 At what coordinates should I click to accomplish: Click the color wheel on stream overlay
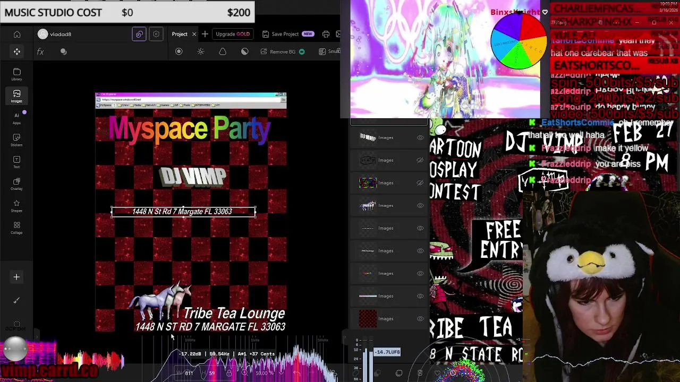point(518,41)
